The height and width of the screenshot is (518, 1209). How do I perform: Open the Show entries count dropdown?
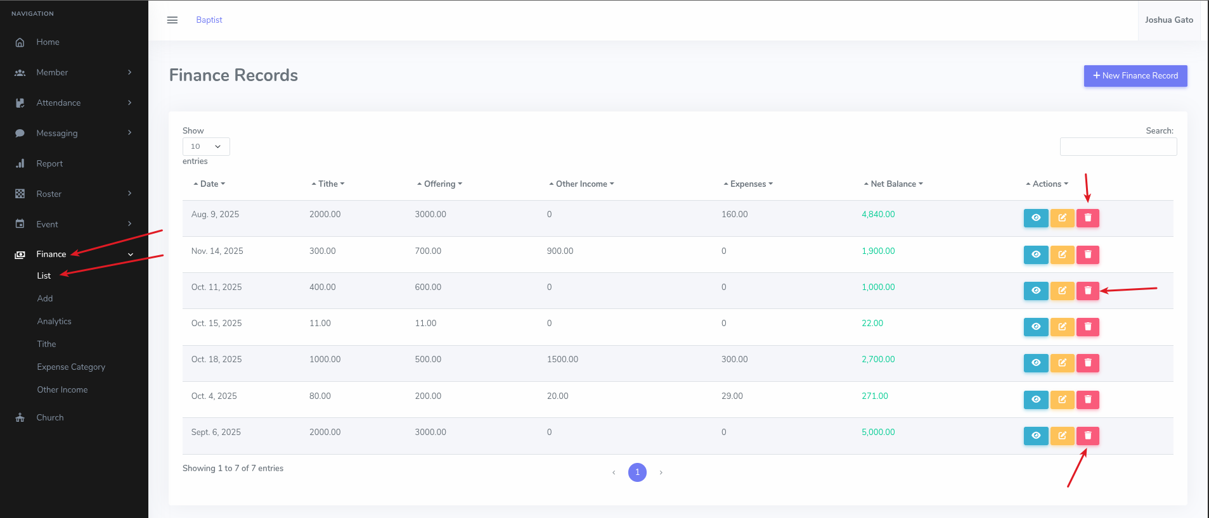coord(206,146)
